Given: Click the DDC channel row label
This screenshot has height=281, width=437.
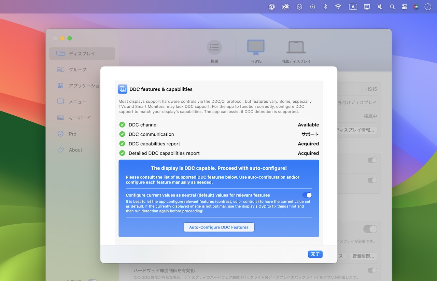Looking at the screenshot, I should click(x=143, y=125).
